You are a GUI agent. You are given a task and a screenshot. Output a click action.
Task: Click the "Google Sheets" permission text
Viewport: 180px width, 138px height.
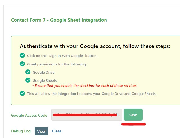tap(45, 80)
